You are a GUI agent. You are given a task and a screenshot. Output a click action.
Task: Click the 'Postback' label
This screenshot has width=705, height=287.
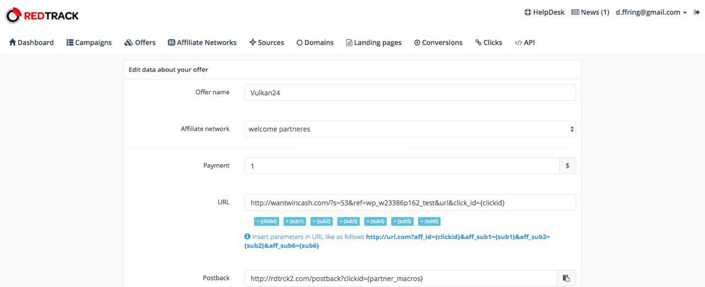[x=216, y=278]
